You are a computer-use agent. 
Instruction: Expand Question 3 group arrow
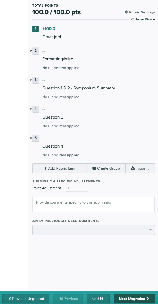[31, 109]
